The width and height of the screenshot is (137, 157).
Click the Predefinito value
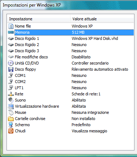pyautogui.click(x=81, y=125)
